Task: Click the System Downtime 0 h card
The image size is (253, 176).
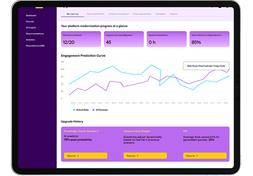Action: 167,39
